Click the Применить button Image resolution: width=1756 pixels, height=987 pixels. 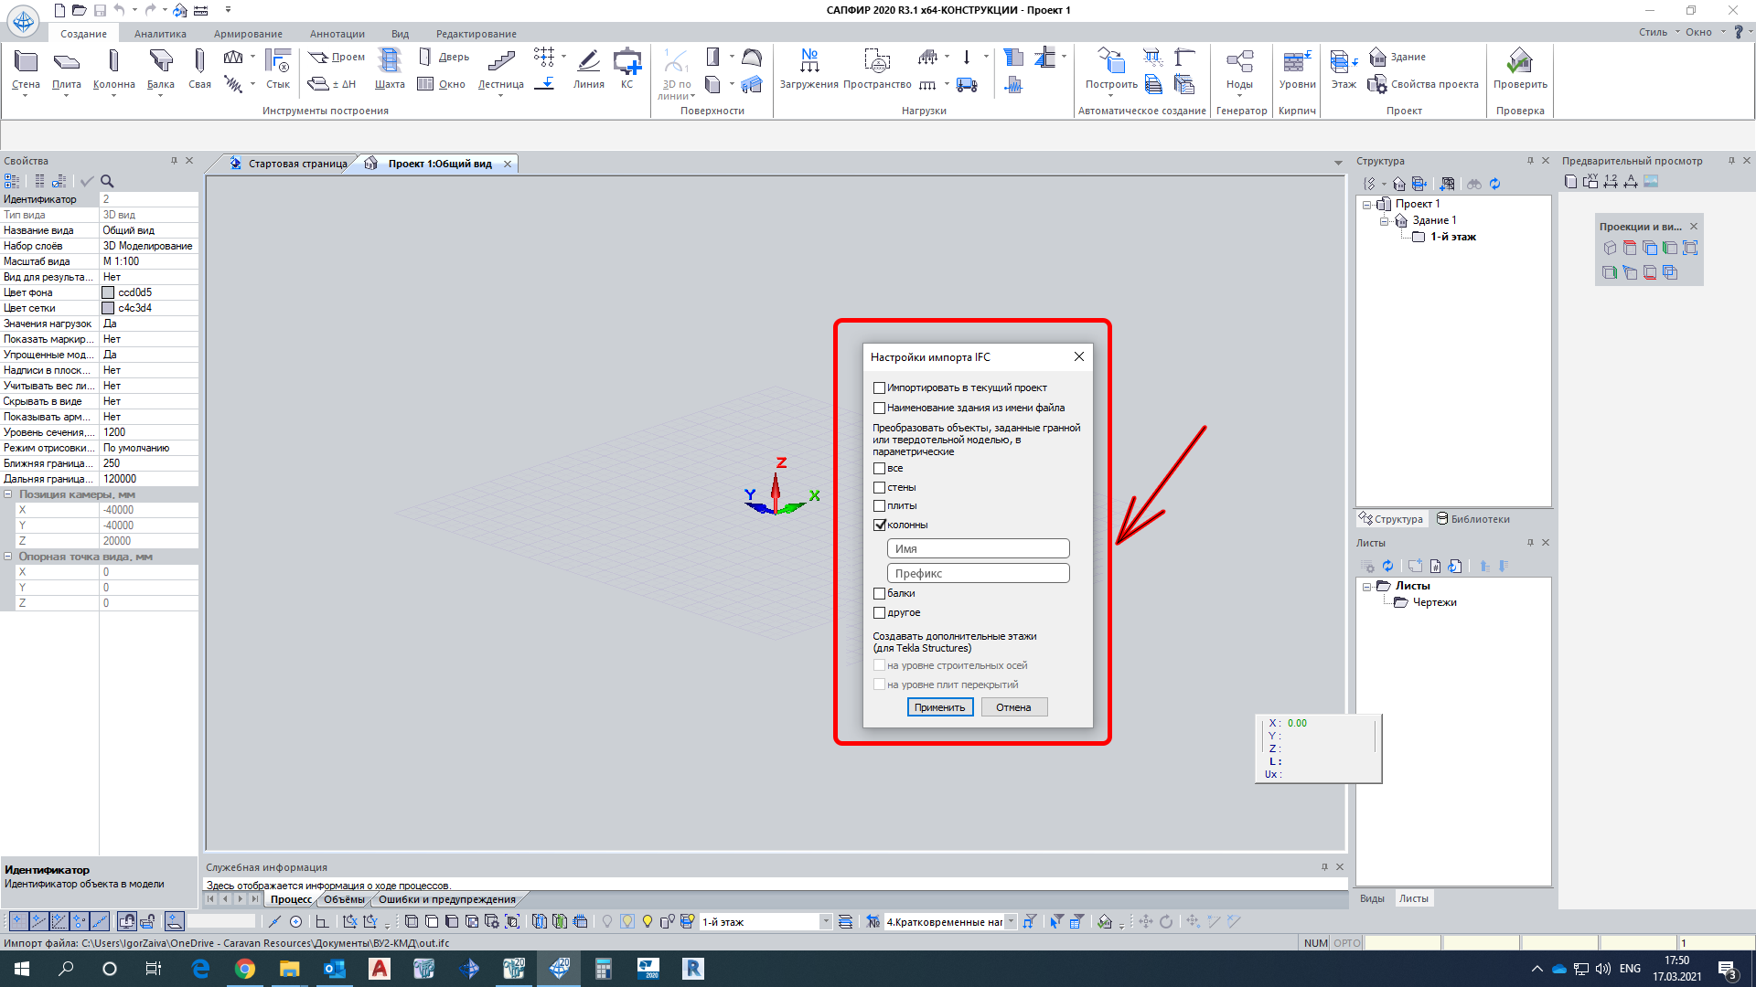(939, 707)
